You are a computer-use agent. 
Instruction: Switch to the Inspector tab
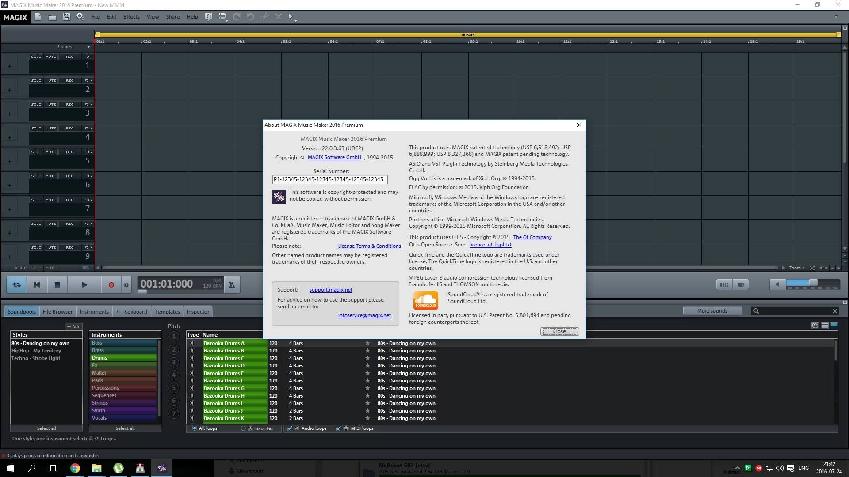[198, 312]
